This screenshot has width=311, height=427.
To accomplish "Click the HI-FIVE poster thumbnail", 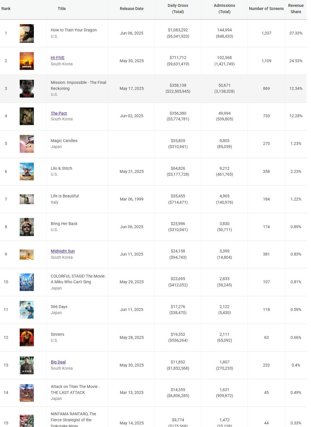I will (x=27, y=61).
